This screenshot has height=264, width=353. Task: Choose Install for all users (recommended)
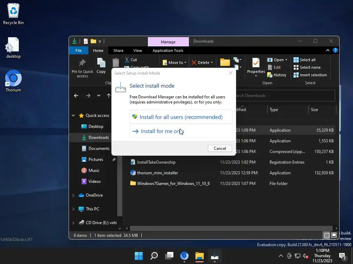point(181,117)
